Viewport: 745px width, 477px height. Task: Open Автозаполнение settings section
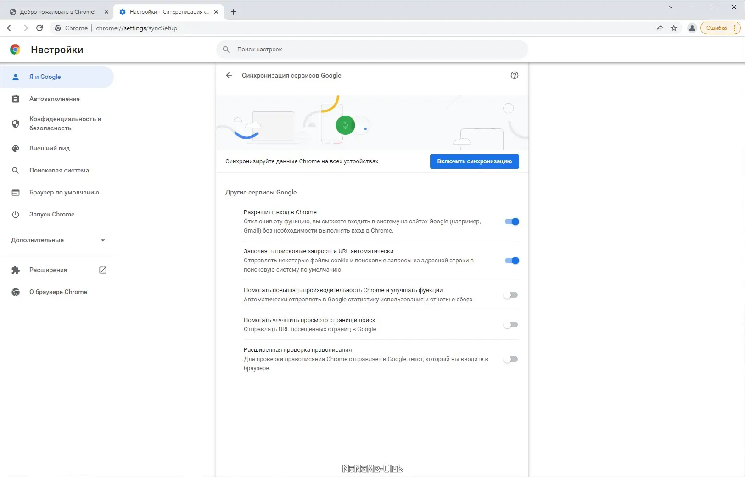point(57,99)
